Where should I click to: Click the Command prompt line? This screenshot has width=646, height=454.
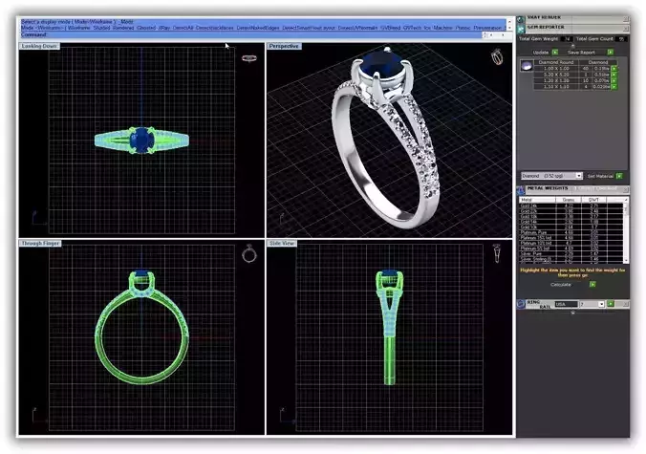251,35
